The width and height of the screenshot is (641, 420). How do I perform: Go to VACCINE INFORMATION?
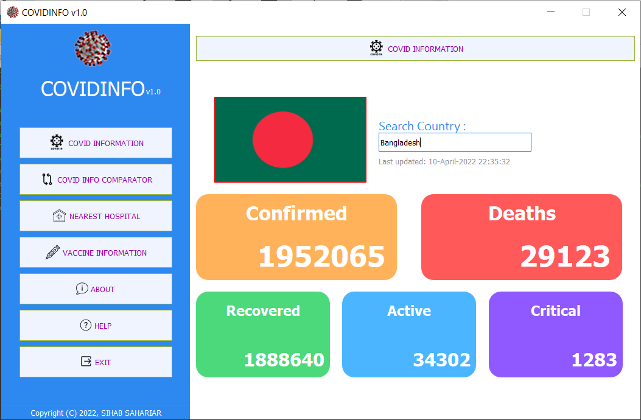tap(96, 253)
